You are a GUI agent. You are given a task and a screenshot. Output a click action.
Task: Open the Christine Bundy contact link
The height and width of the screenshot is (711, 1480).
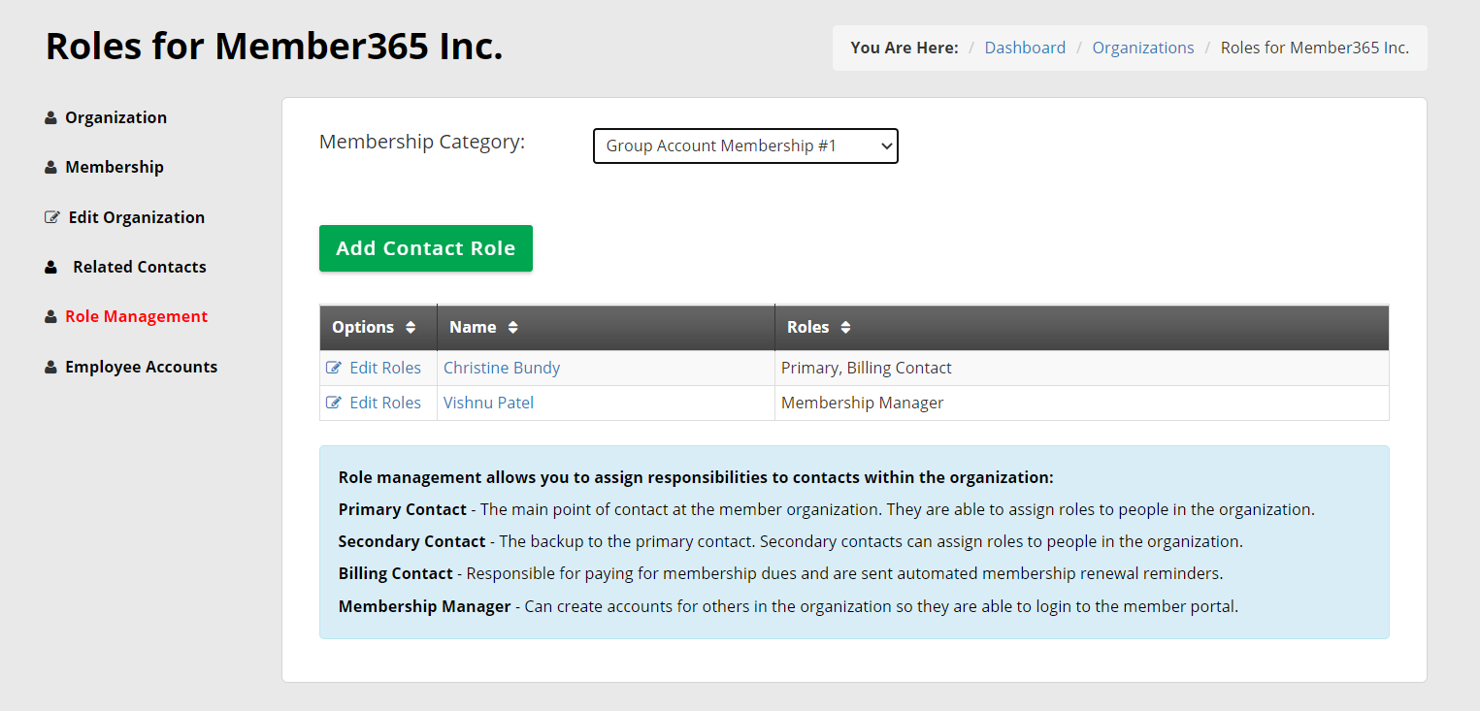coord(501,368)
